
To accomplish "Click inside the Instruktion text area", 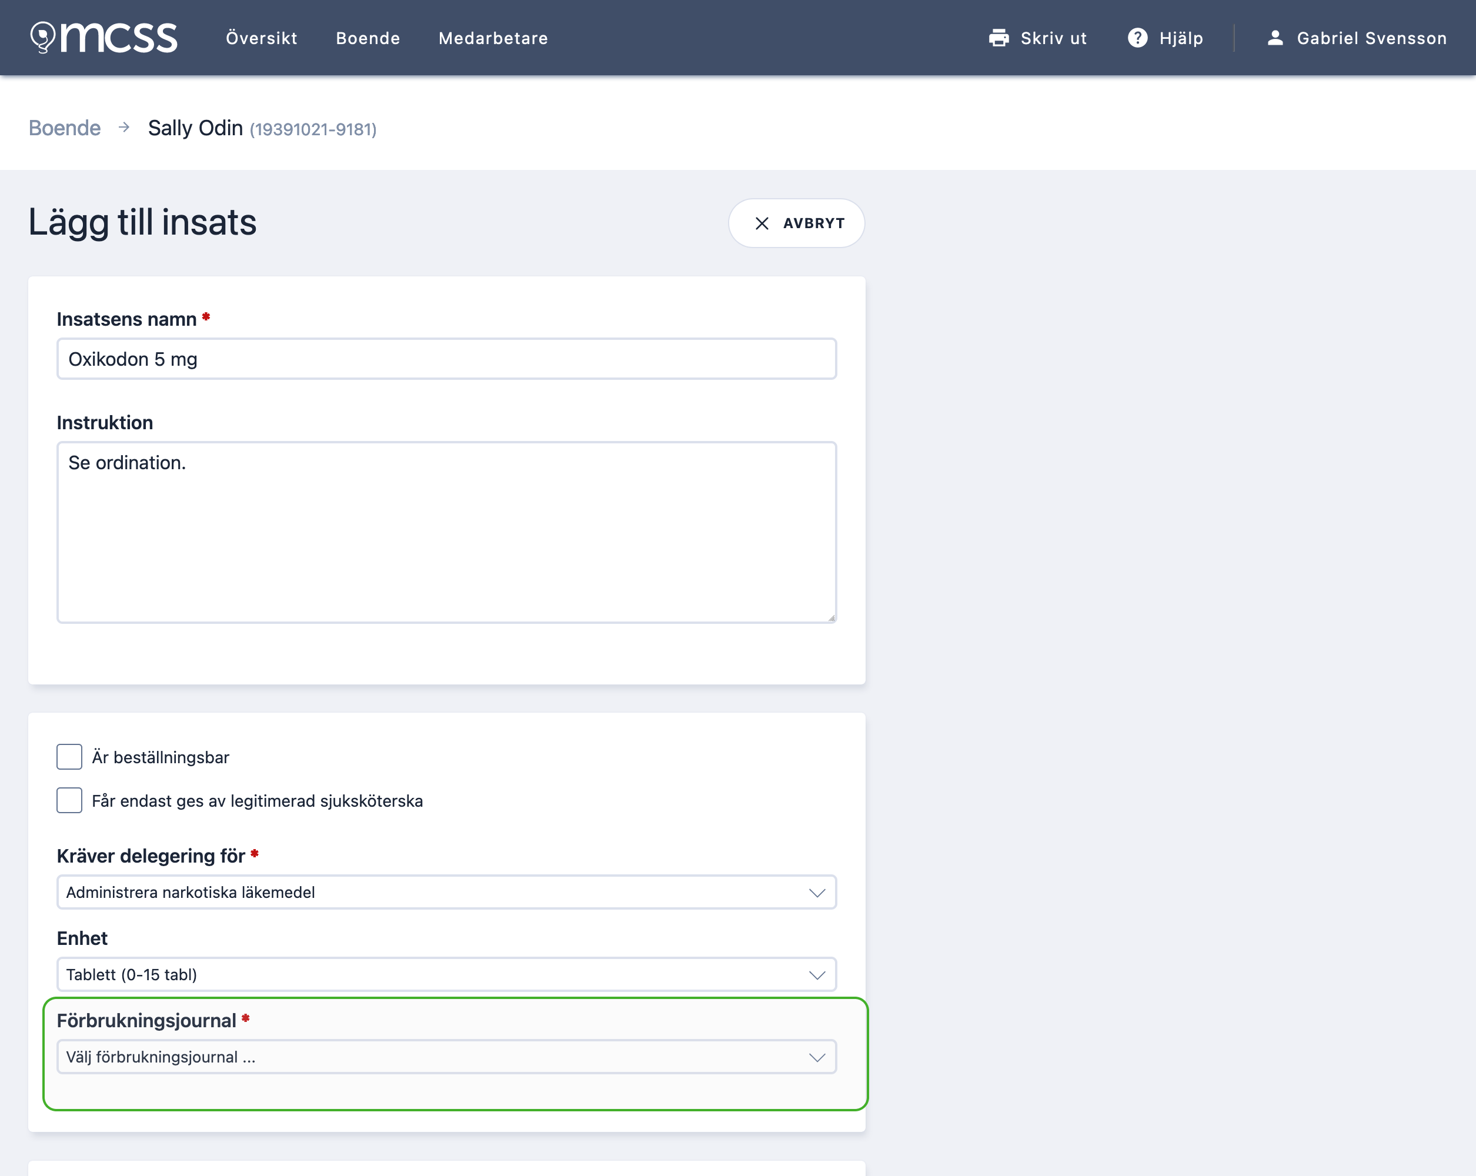I will [x=446, y=533].
